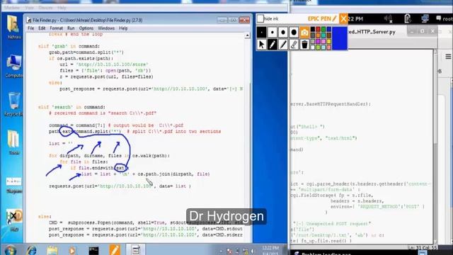Select the highlighter tool in Epic Pen
453x255 pixels.
(283, 45)
